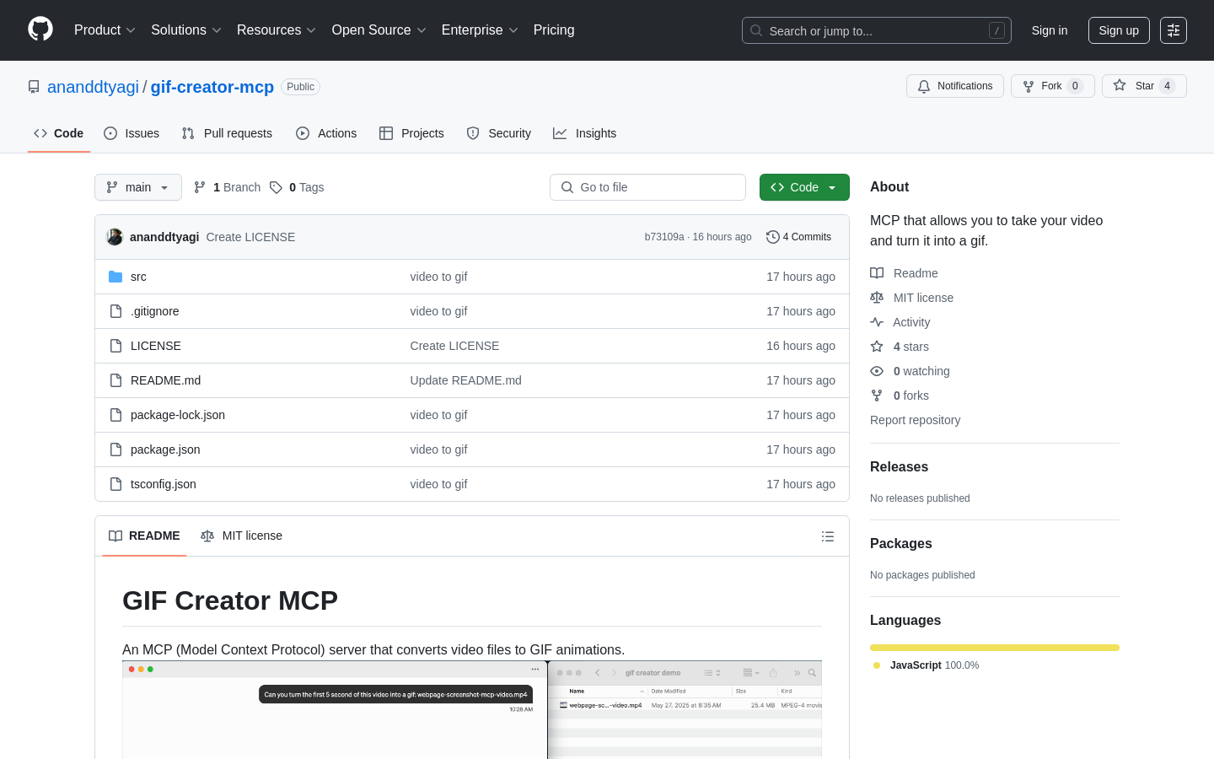Screen dimensions: 1214x759
Task: Open the package-lock.json file
Action: (178, 415)
